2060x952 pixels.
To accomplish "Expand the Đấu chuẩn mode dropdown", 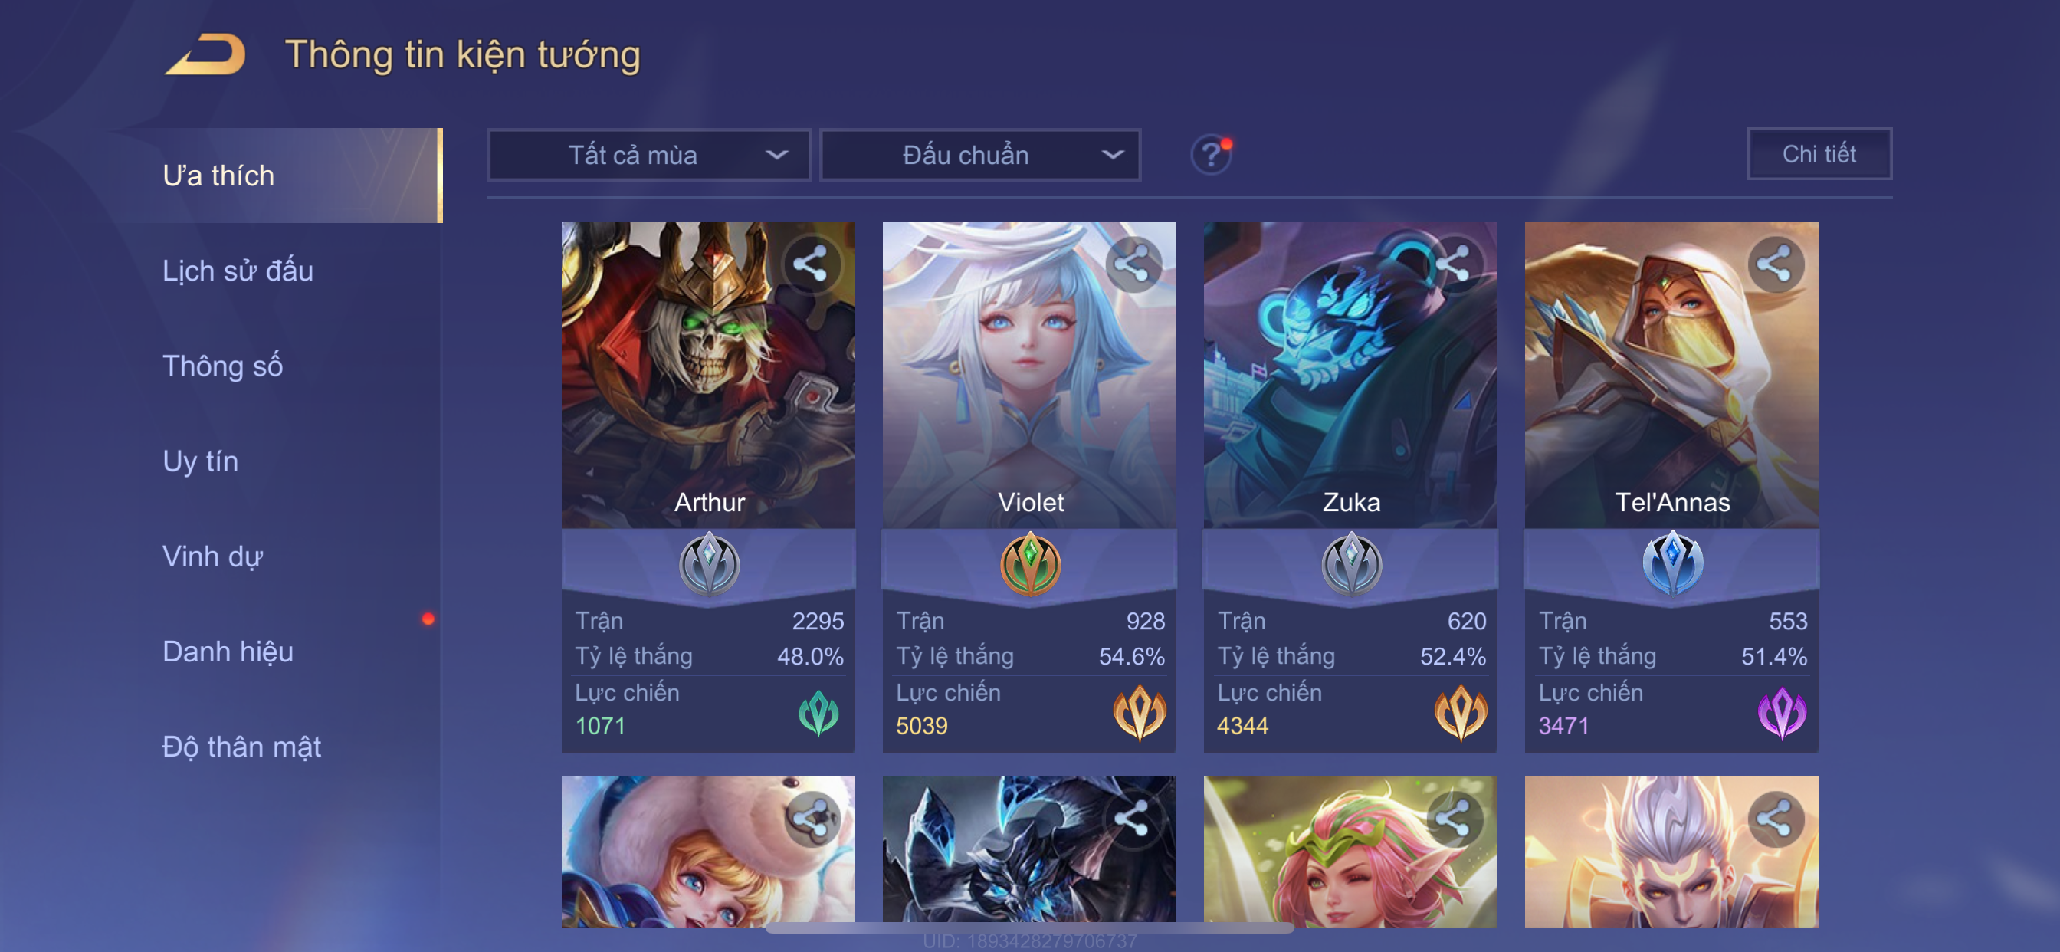I will tap(980, 154).
